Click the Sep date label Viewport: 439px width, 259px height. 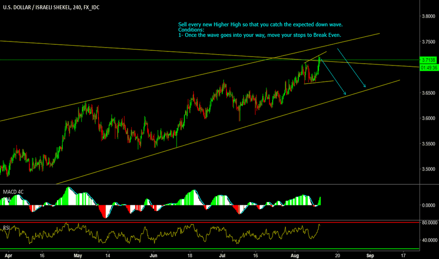370,256
